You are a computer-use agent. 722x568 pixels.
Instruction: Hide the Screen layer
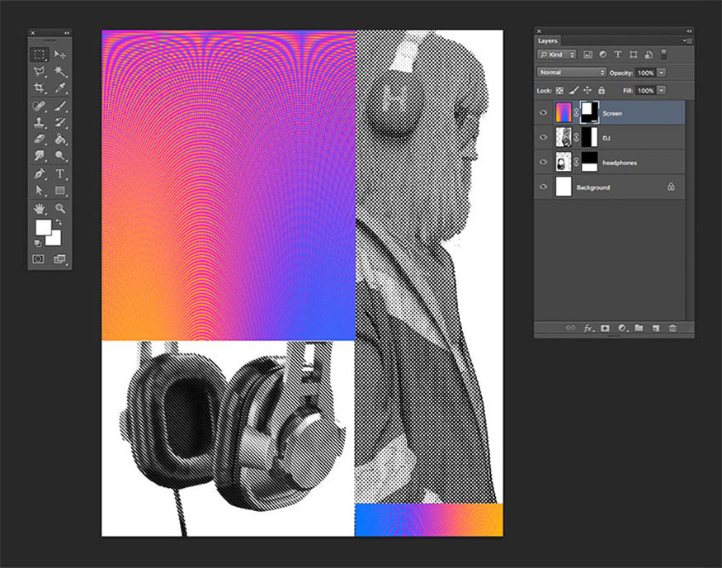coord(543,112)
